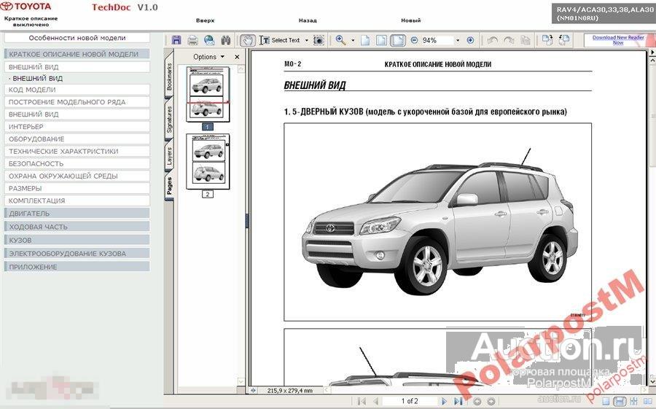Click Новый navigation link
The image size is (656, 409).
click(411, 20)
